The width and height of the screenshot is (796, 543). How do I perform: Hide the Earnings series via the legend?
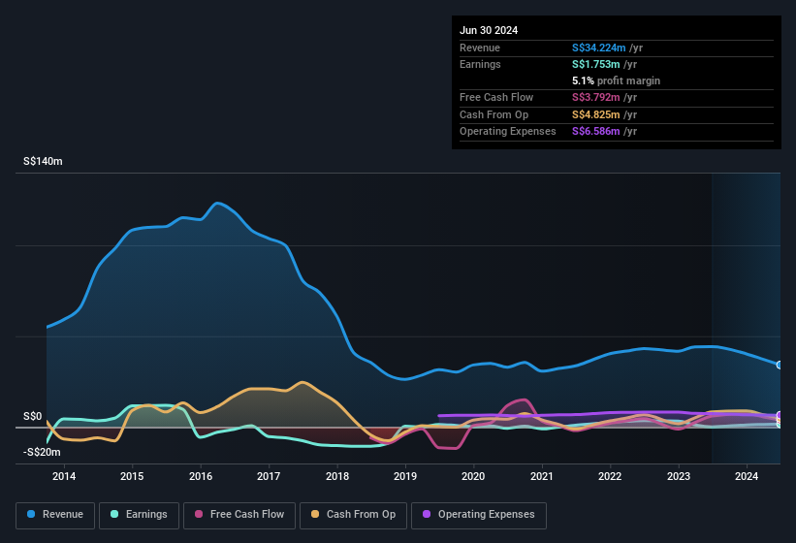tap(139, 514)
